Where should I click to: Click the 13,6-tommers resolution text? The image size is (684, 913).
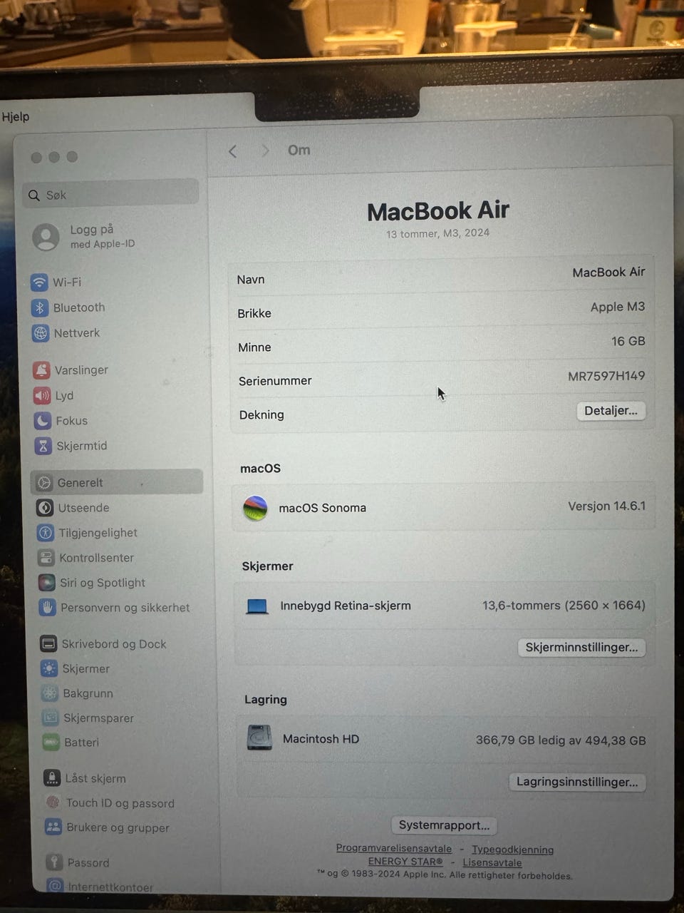564,606
